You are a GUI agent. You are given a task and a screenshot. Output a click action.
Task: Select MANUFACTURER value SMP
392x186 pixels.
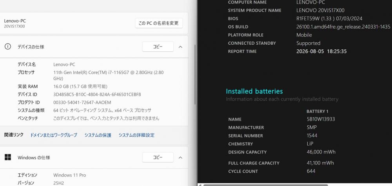pos(312,127)
